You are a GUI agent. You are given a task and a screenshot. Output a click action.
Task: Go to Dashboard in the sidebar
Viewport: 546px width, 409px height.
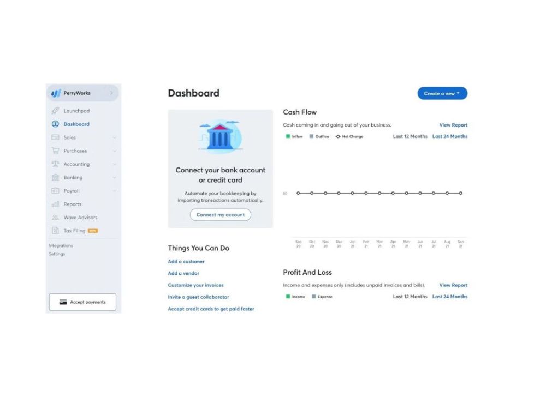[76, 124]
